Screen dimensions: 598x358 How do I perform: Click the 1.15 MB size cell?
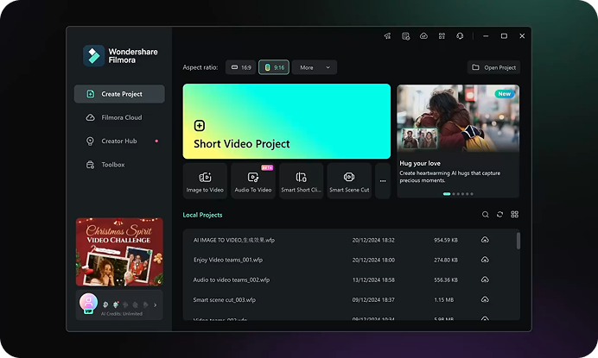tap(444, 299)
